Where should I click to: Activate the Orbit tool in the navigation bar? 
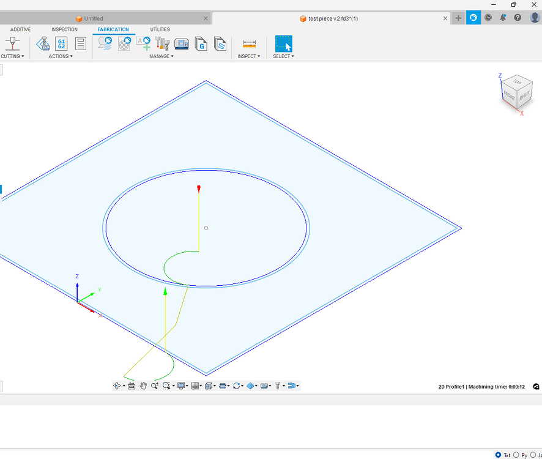[x=115, y=386]
